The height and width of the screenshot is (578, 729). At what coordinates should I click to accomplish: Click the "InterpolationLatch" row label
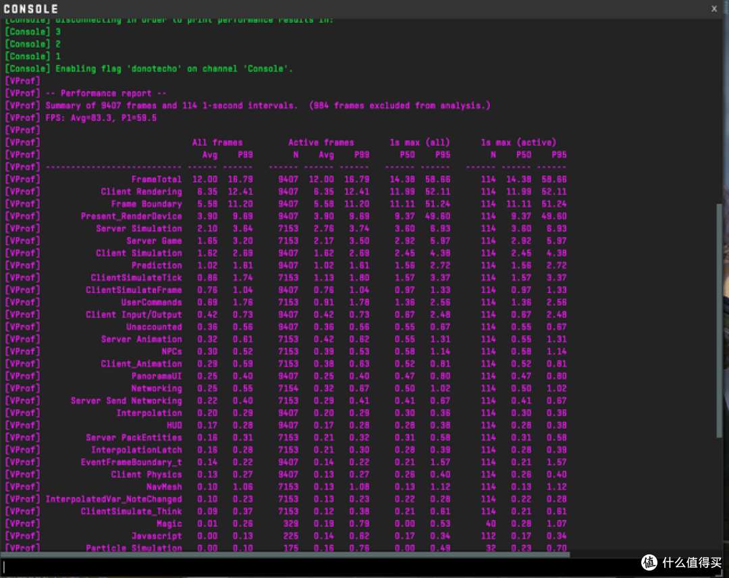click(x=136, y=450)
